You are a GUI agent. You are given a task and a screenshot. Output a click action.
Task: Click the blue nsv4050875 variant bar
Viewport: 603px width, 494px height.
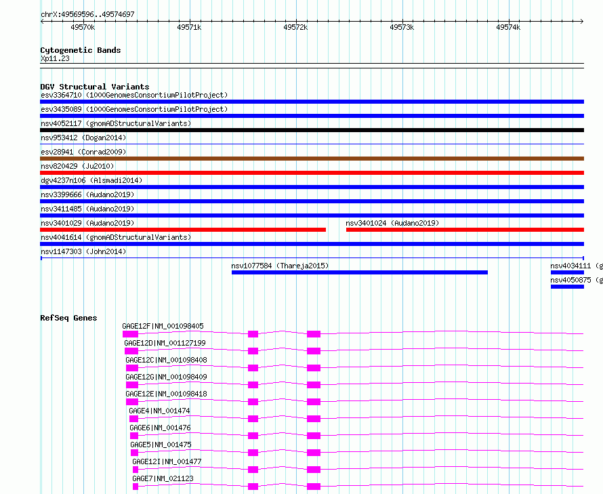click(x=567, y=287)
